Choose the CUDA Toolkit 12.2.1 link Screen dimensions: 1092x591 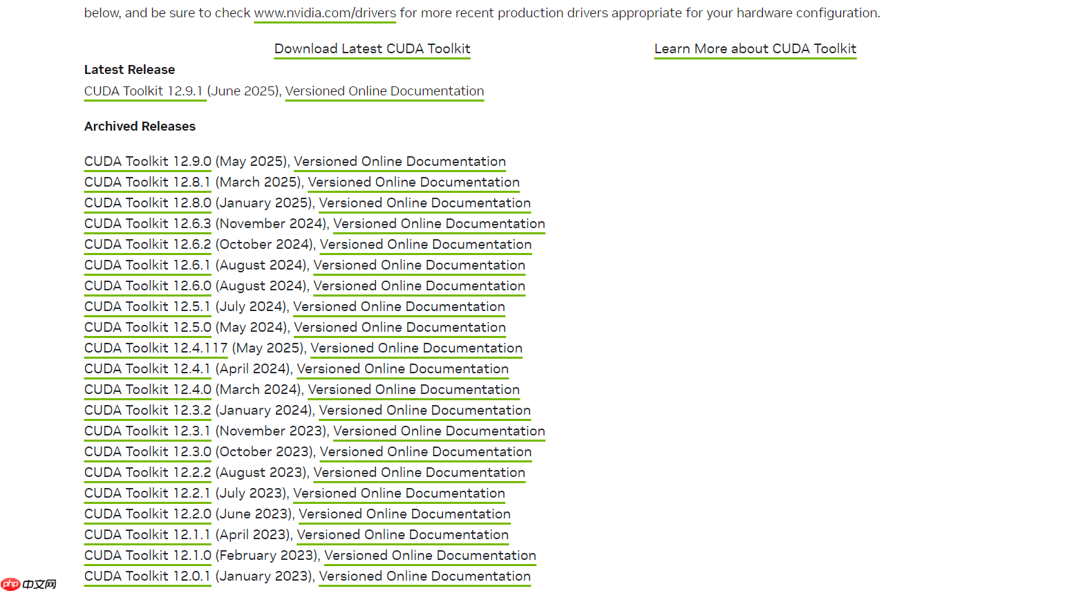pyautogui.click(x=147, y=494)
